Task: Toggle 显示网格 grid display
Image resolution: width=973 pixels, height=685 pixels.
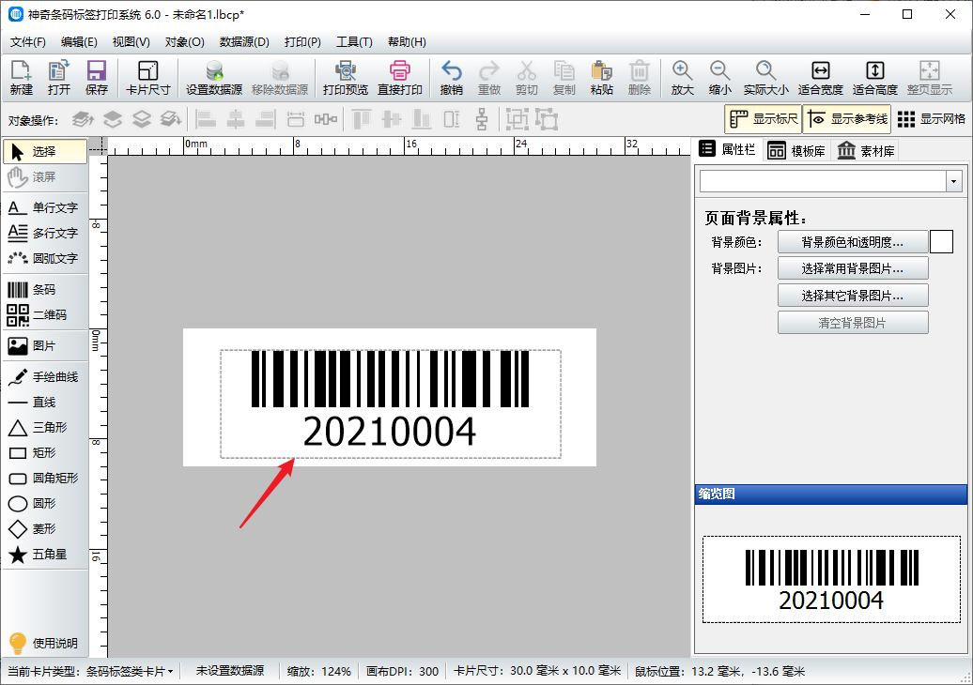Action: tap(931, 119)
